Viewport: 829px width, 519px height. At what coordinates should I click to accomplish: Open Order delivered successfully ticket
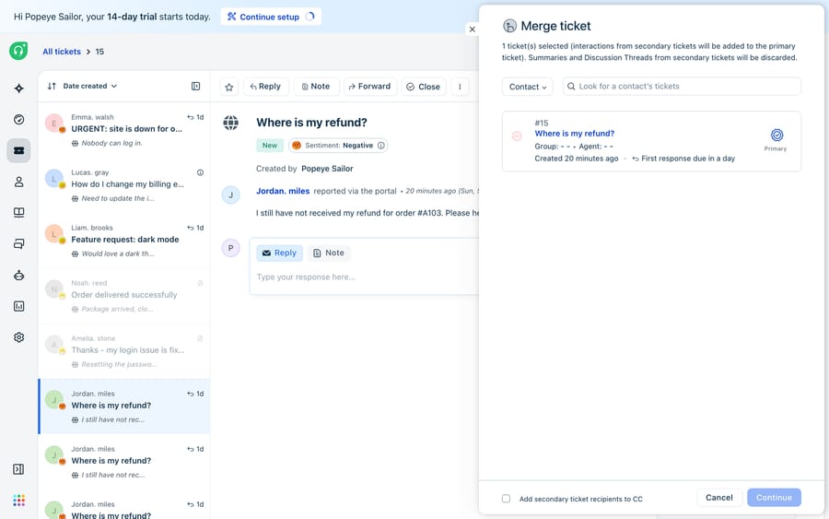click(124, 296)
